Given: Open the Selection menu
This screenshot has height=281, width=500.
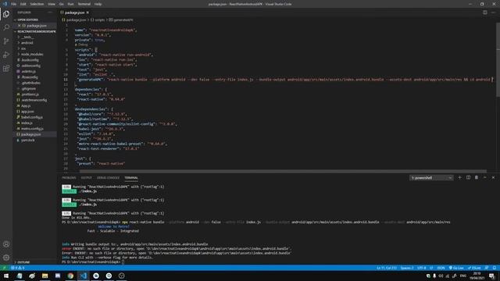Looking at the screenshot, I should 37,4.
